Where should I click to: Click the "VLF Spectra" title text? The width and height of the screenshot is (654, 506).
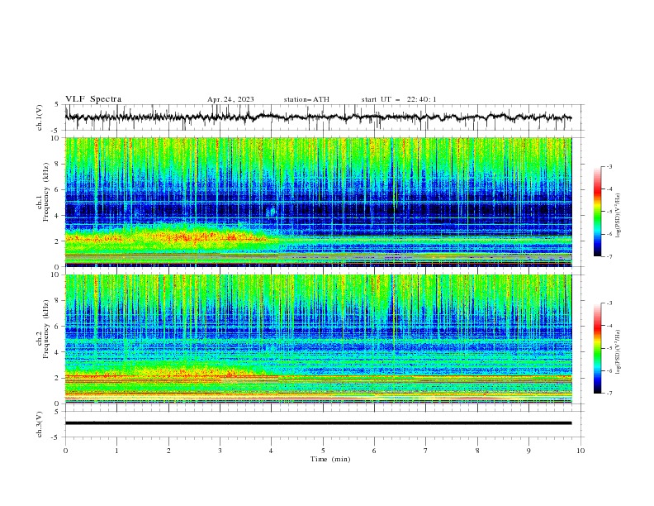coord(93,99)
